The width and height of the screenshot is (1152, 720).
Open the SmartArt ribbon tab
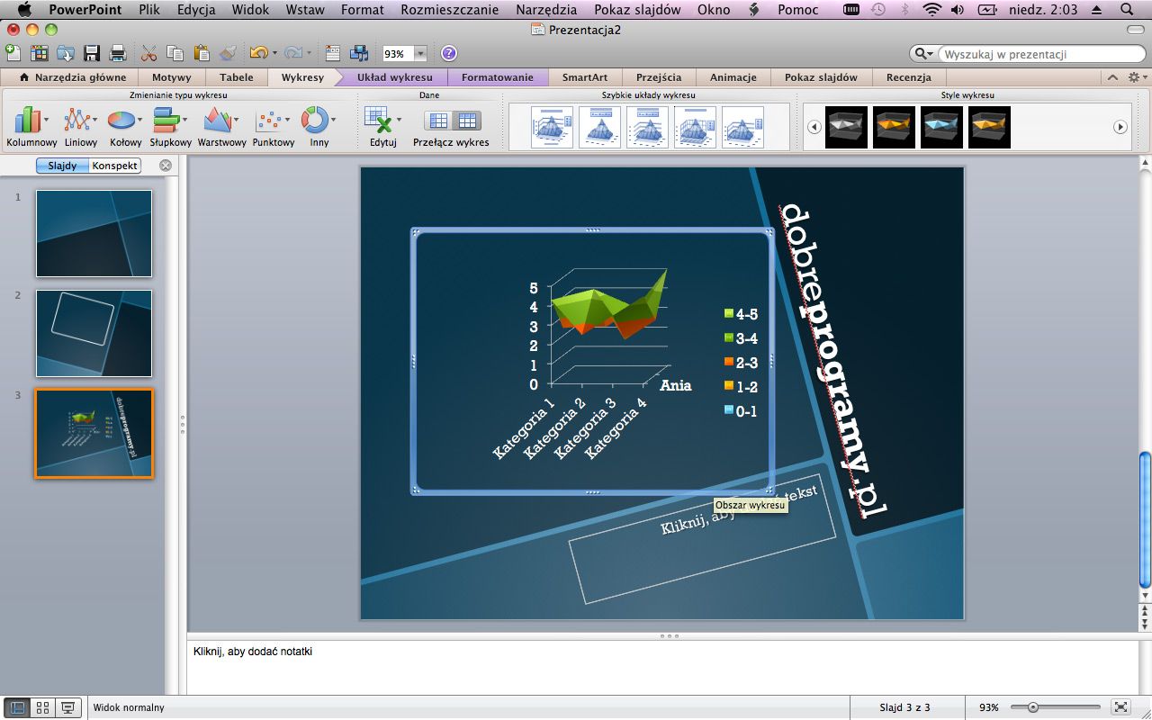(584, 77)
